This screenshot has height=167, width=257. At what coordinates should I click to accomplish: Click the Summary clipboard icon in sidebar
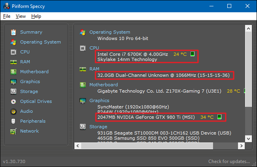(x=13, y=32)
